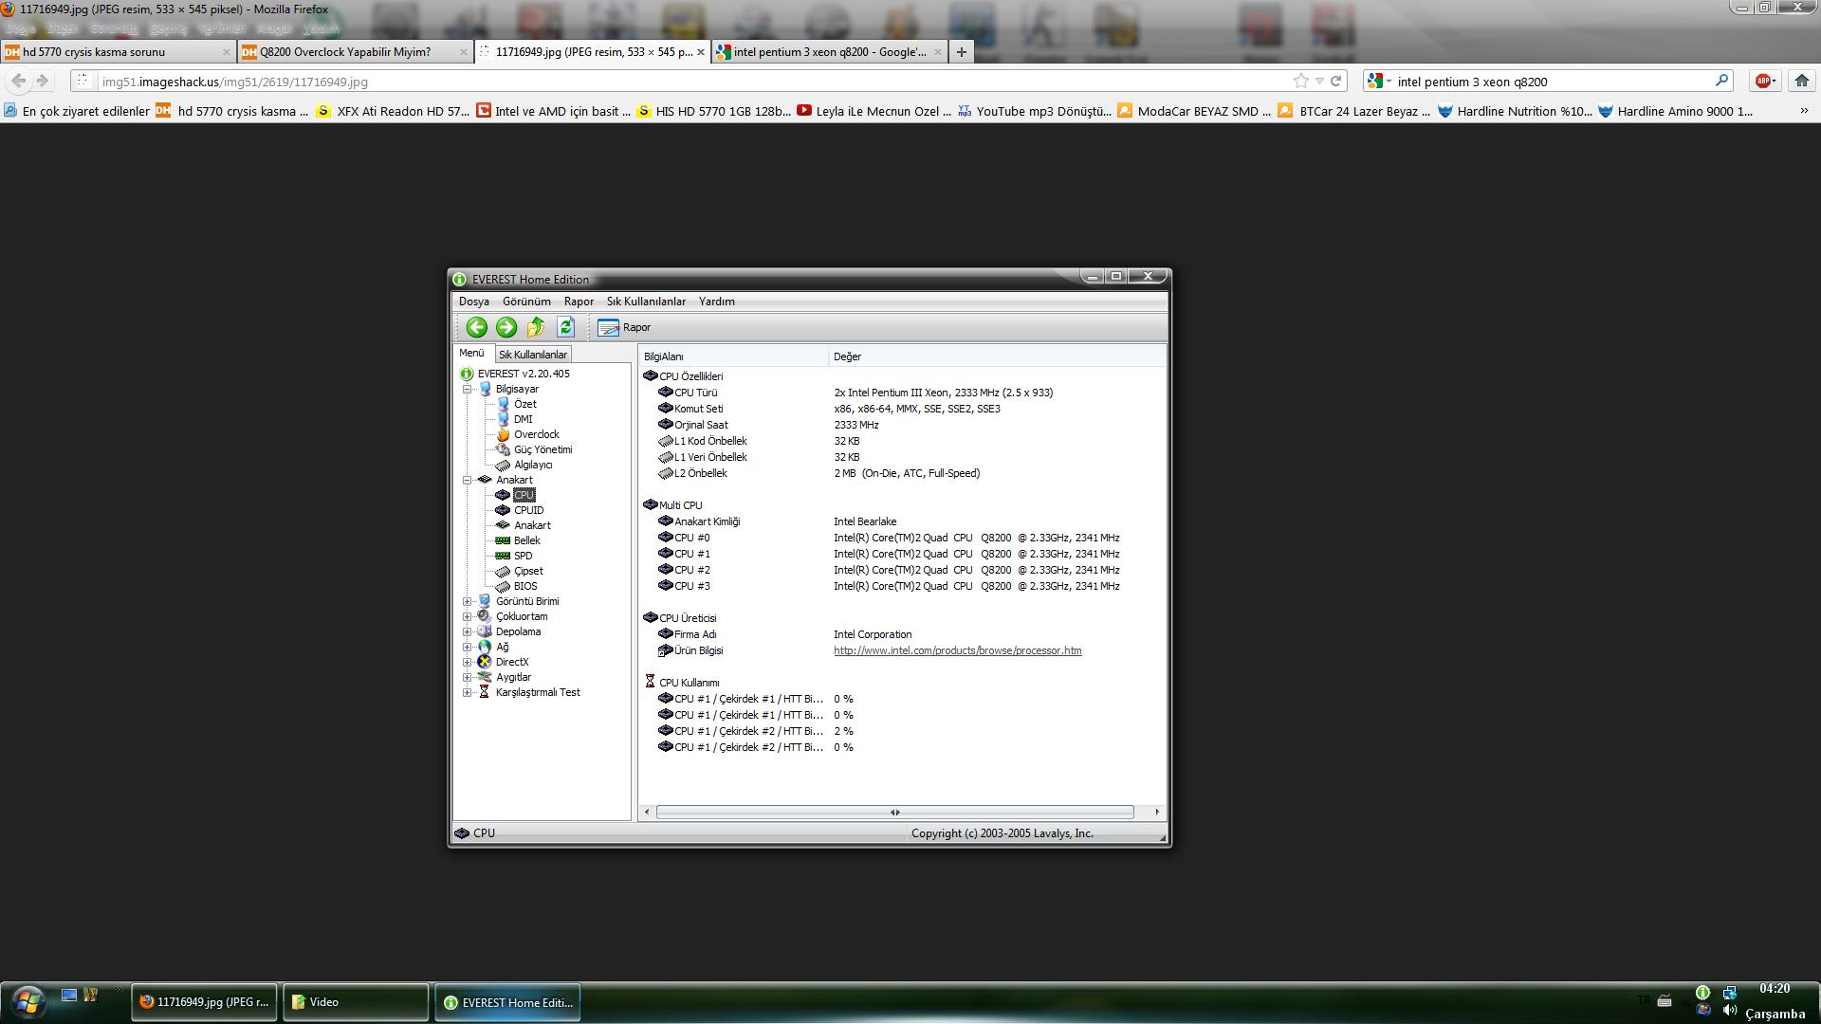The image size is (1821, 1024).
Task: Expand the Çokluortam node
Action: point(467,616)
